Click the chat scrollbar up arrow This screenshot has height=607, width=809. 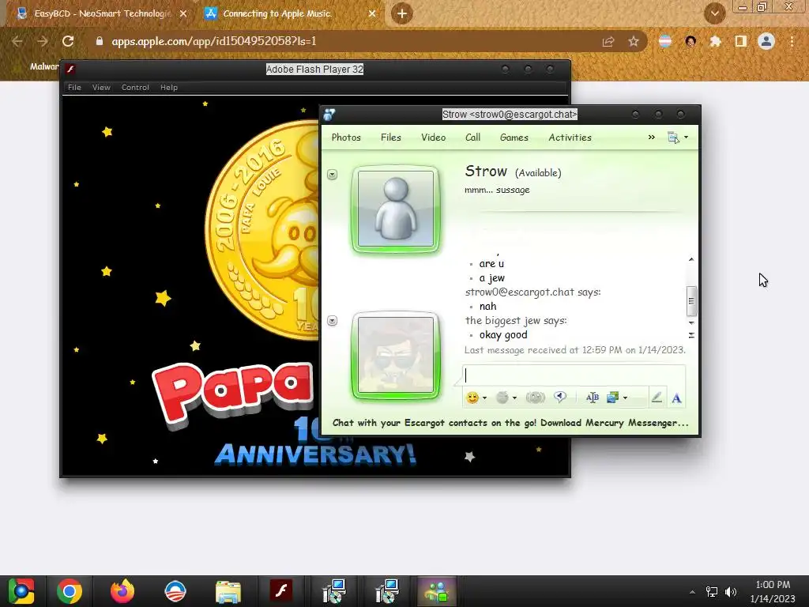(x=691, y=259)
